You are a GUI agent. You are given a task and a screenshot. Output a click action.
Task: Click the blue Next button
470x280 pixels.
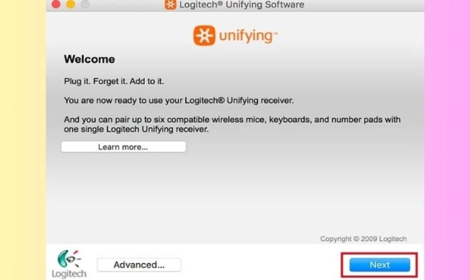click(379, 265)
